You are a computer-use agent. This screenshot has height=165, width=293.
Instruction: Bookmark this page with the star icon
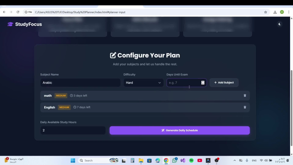(265, 12)
